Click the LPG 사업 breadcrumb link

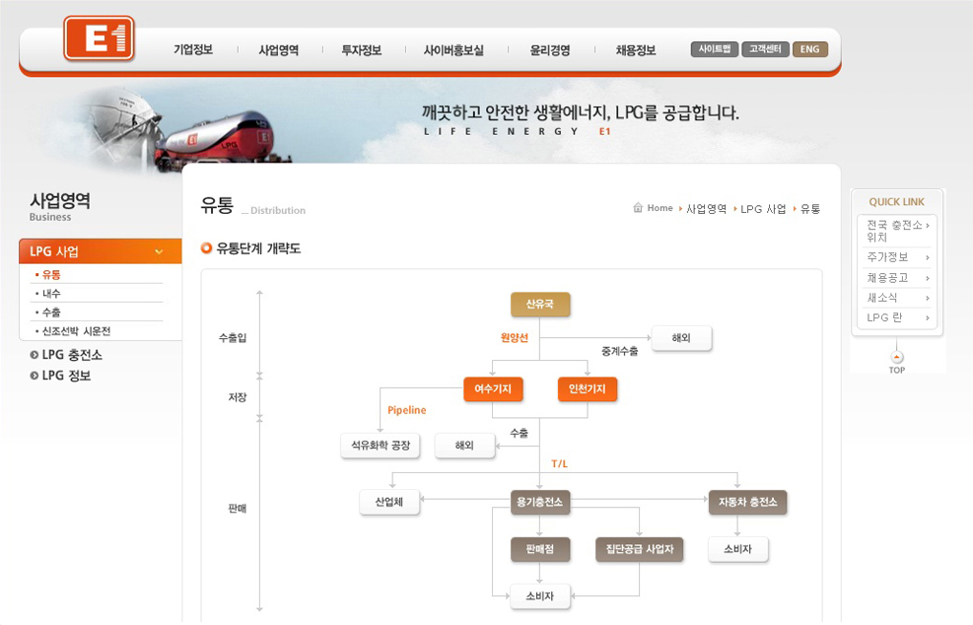(x=763, y=209)
